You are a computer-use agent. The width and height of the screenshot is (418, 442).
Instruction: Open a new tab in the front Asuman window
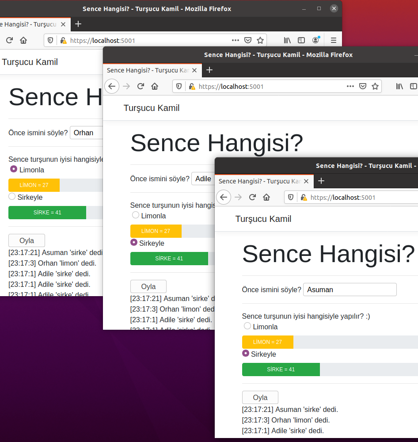coord(321,181)
